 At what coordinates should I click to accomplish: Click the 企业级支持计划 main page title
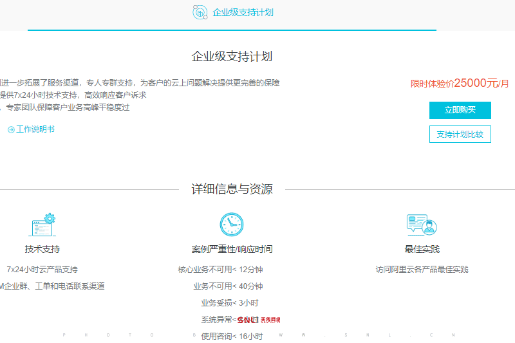tap(232, 57)
